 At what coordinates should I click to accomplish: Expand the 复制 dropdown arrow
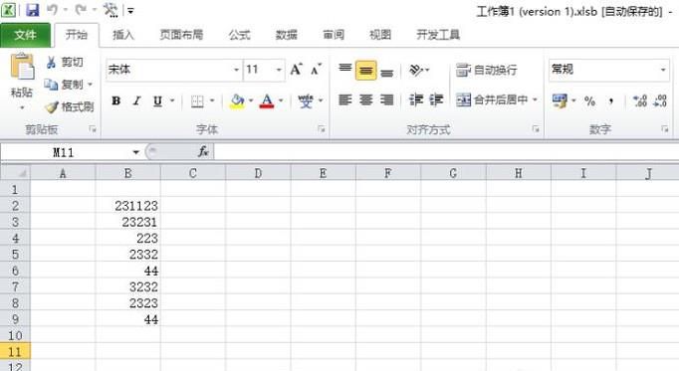click(x=90, y=85)
